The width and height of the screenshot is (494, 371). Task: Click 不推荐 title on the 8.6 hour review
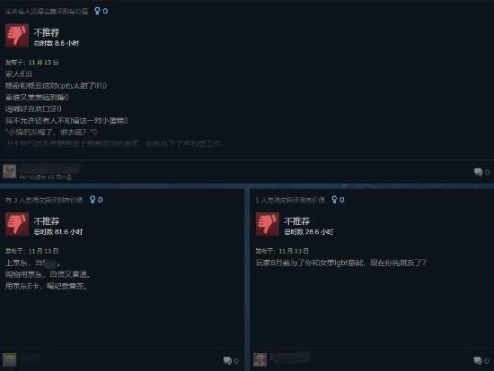[47, 32]
